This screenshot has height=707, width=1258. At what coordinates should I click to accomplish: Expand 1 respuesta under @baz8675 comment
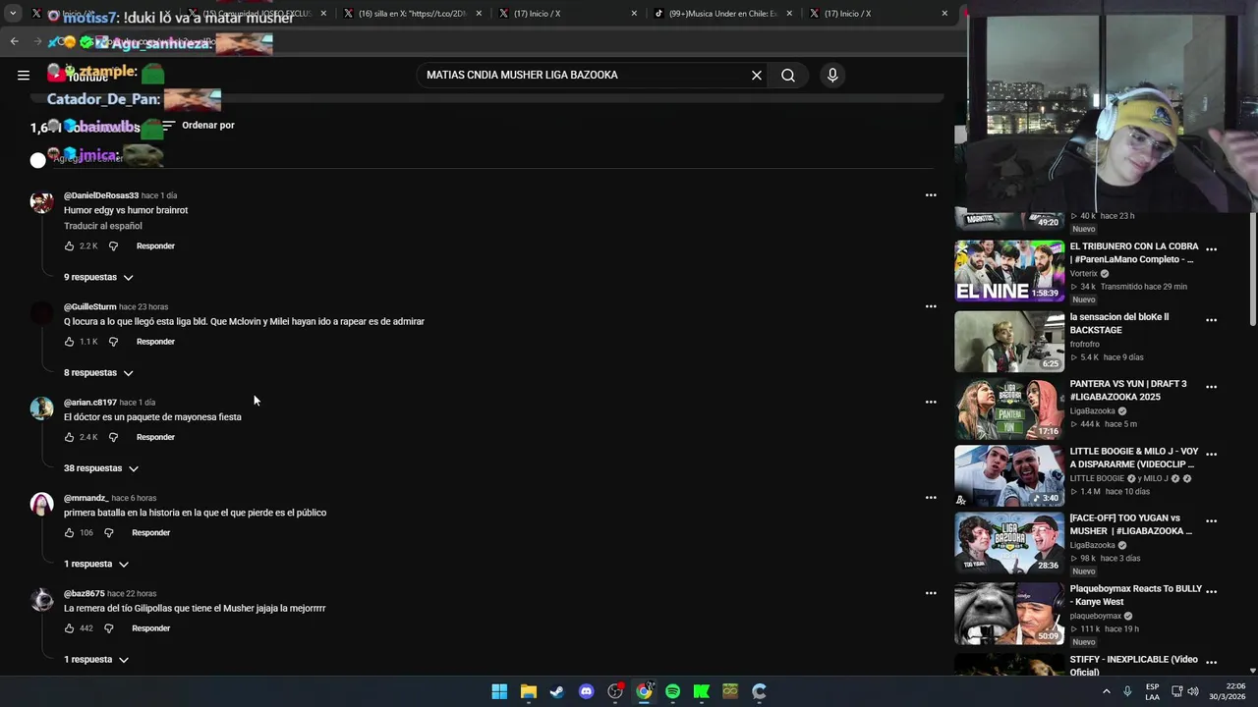tap(96, 660)
